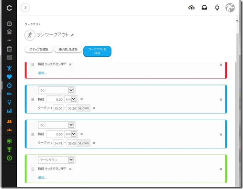This screenshot has height=189, width=243.
Task: Open the blue person figure sidebar icon
Action: [9, 68]
